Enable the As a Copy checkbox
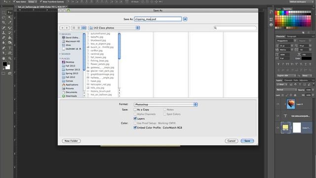The width and height of the screenshot is (316, 178). point(135,110)
